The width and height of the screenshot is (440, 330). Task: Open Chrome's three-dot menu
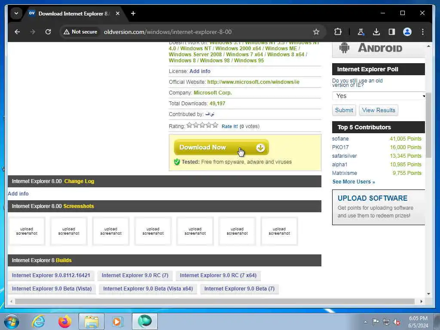[x=423, y=32]
